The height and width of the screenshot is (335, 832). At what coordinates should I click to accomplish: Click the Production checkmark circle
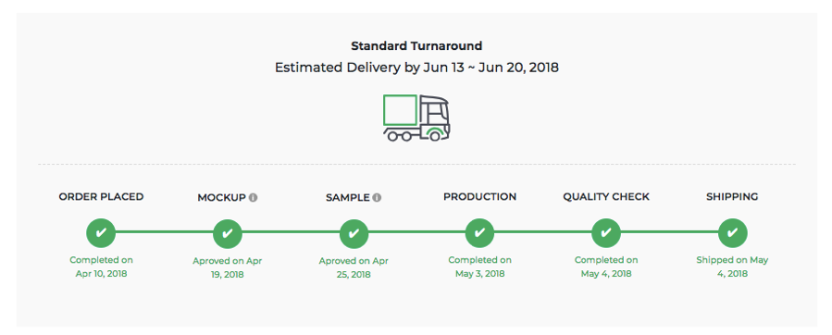coord(479,232)
